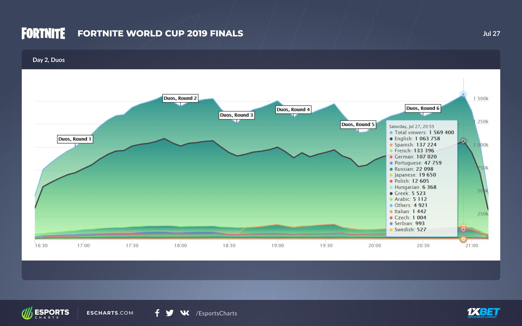
Task: Click the Facebook icon in footer
Action: (157, 313)
